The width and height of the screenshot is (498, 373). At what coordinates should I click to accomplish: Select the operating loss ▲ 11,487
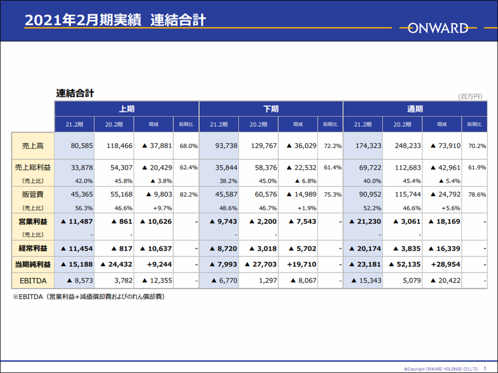pos(76,221)
